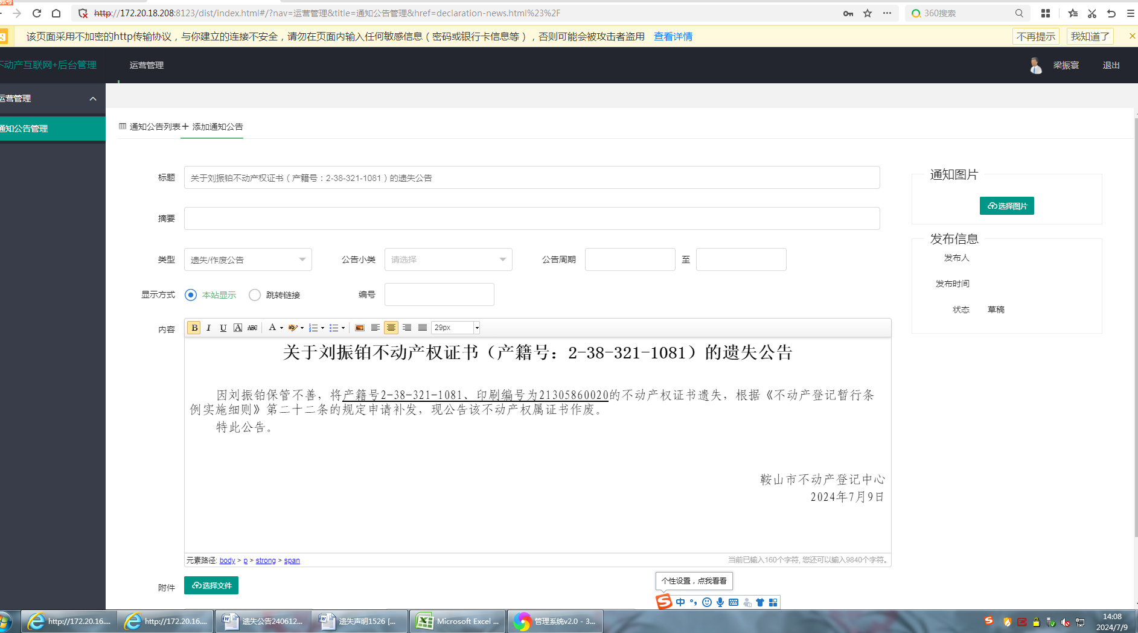This screenshot has width=1138, height=633.
Task: Focus the 摘要 summary input field
Action: click(532, 218)
